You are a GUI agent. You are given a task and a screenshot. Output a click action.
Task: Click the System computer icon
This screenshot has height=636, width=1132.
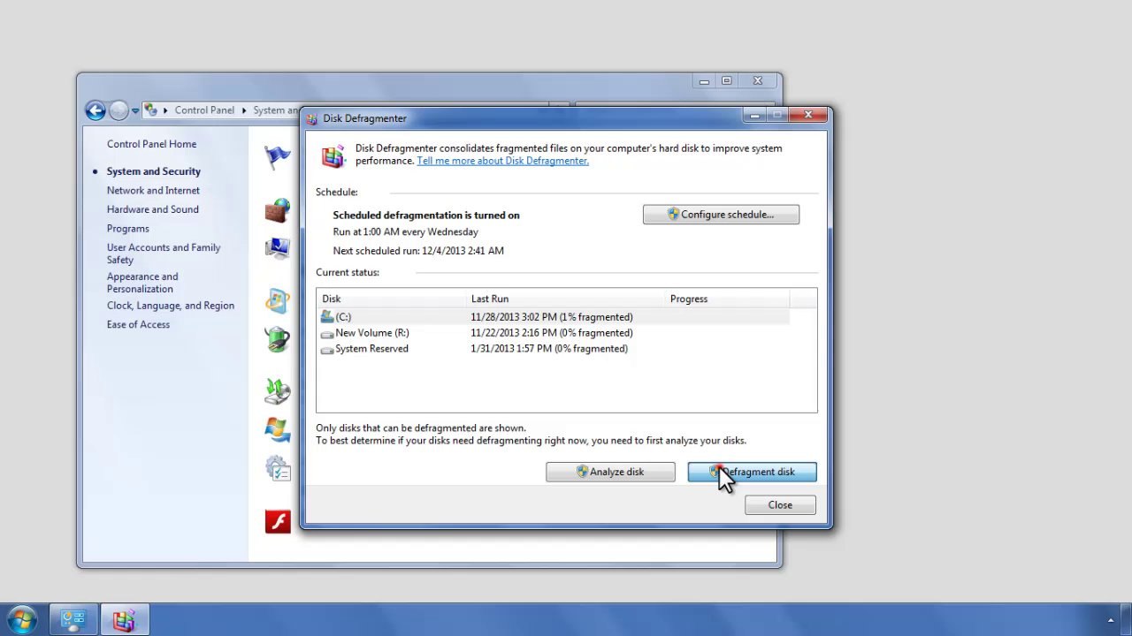point(278,248)
